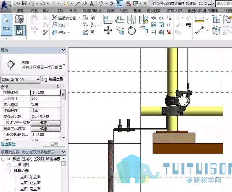Open the 剪切 dropdown arrow
Viewport: 232px width, 192px height.
coord(69,25)
